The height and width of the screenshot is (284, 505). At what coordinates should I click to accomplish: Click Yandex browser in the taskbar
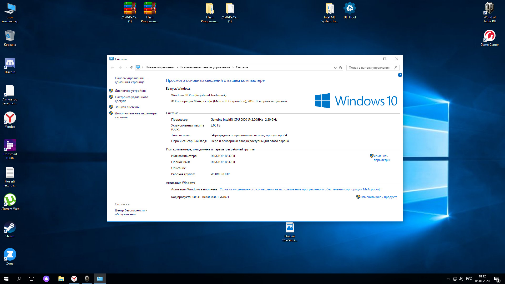click(74, 279)
